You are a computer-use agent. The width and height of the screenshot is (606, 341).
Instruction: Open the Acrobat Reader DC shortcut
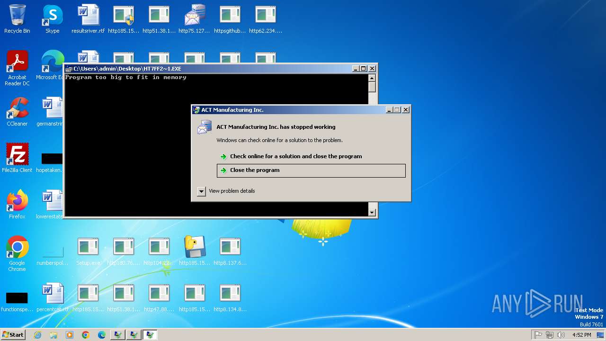coord(17,68)
